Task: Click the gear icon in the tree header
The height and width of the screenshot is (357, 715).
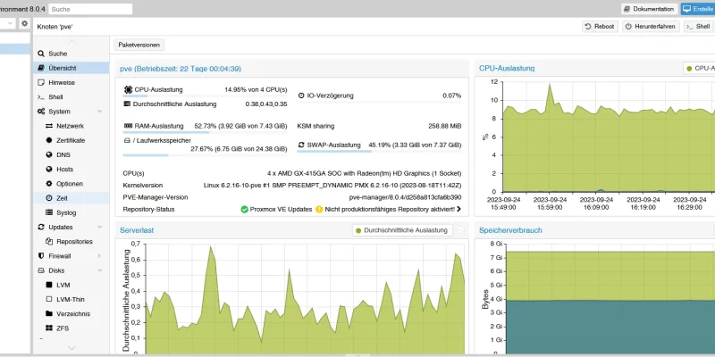Action: pos(25,23)
